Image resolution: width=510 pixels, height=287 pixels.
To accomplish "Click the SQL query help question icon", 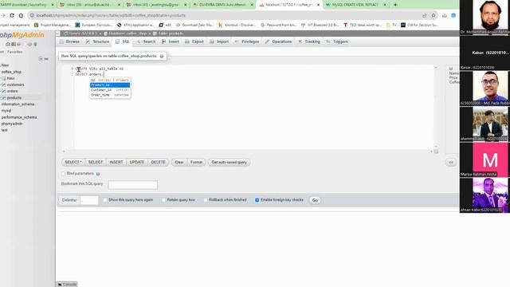I will (x=162, y=57).
